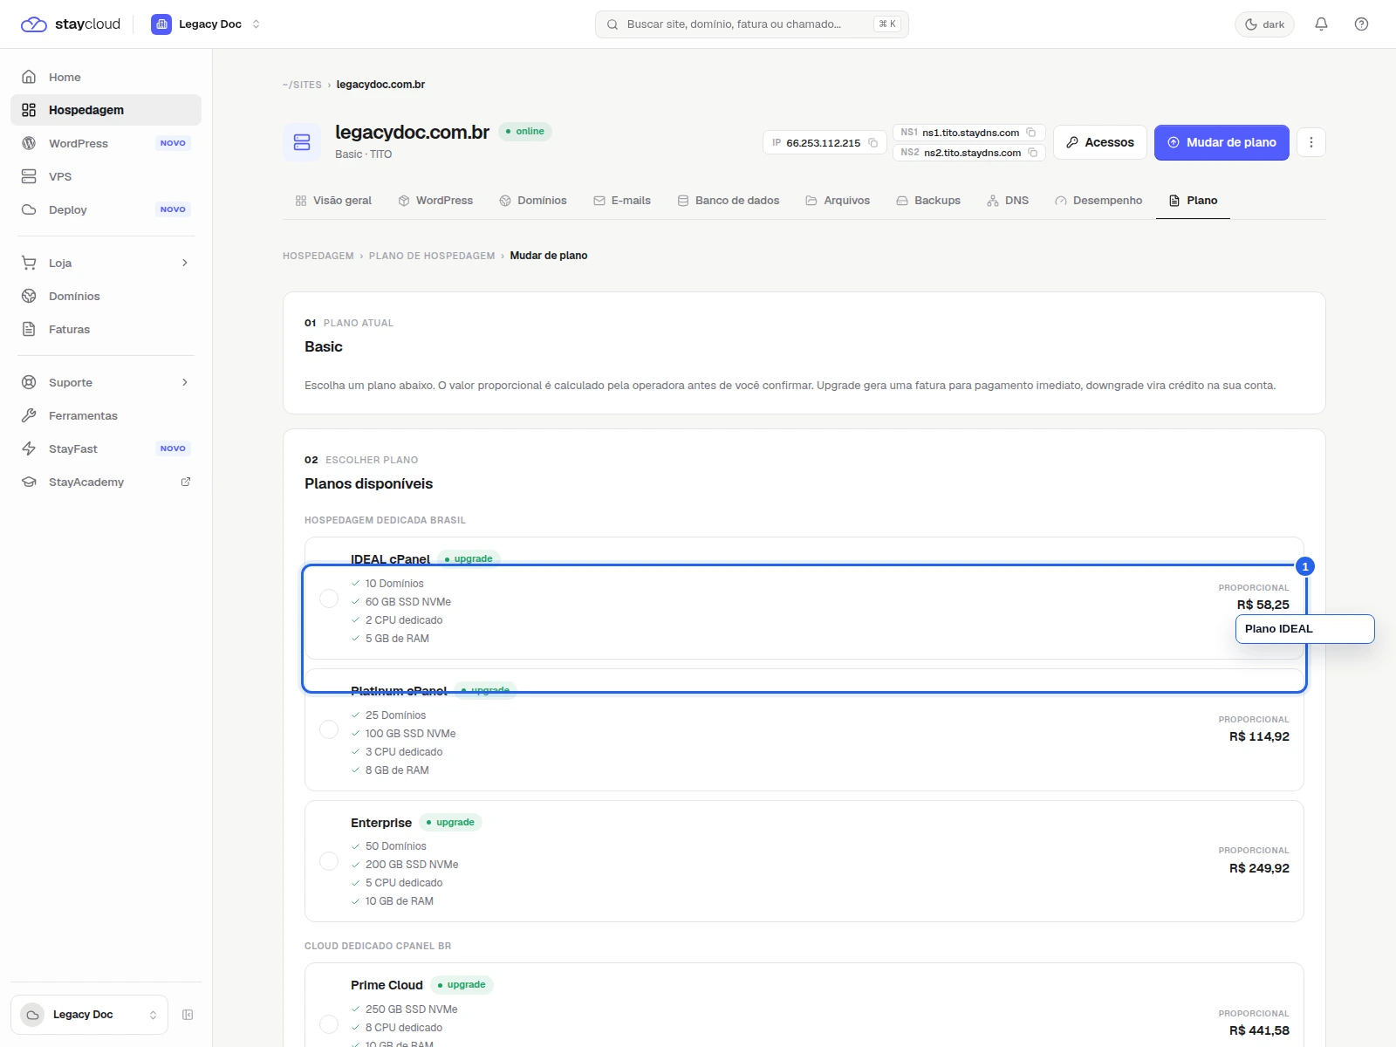Click the Faturas document icon
This screenshot has height=1047, width=1396.
point(29,329)
